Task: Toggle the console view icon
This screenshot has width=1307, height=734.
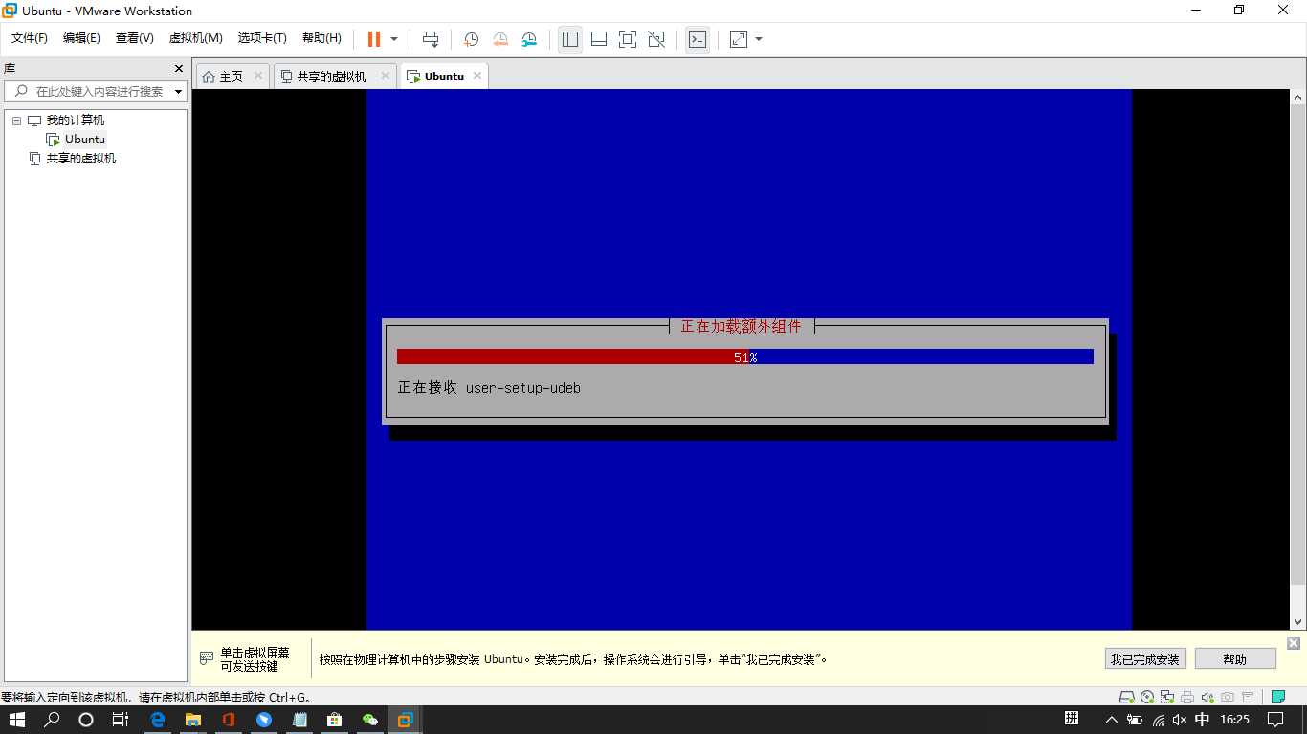Action: 698,39
